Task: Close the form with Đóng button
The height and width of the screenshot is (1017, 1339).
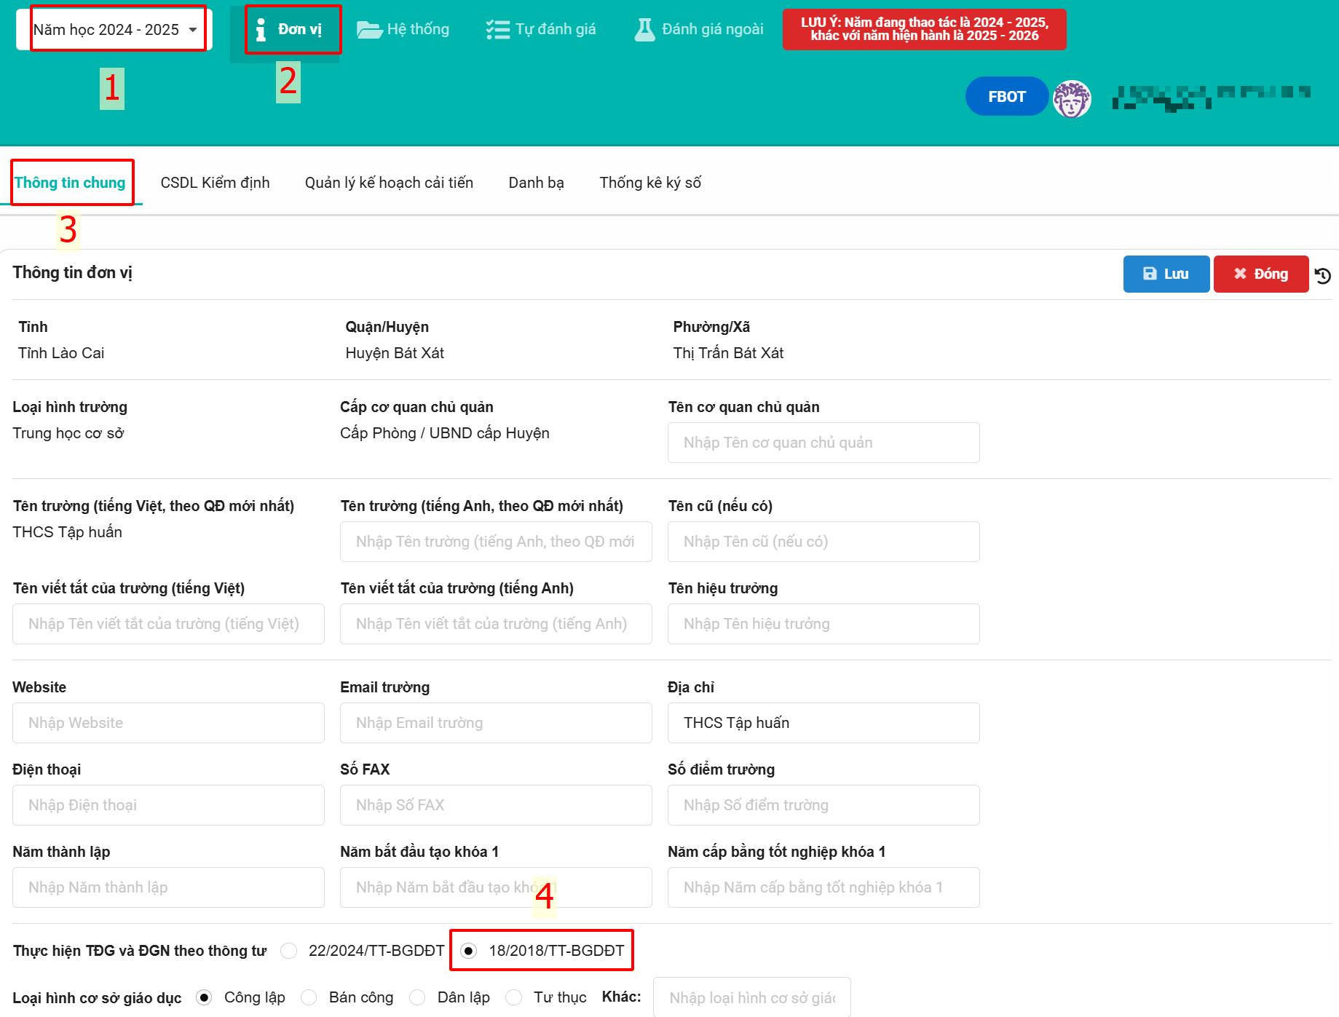Action: tap(1260, 274)
